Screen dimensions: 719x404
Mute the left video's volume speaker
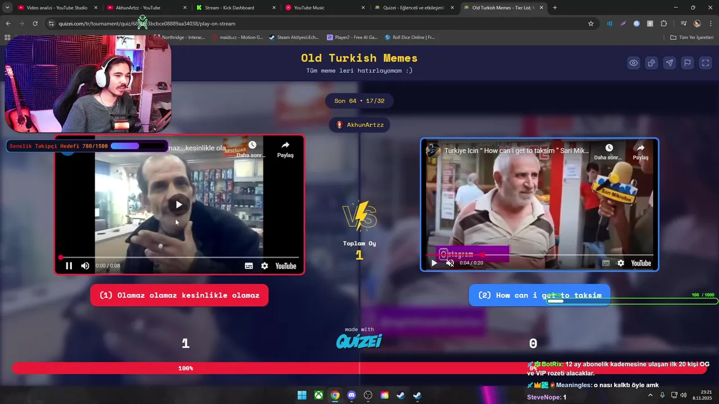point(85,266)
